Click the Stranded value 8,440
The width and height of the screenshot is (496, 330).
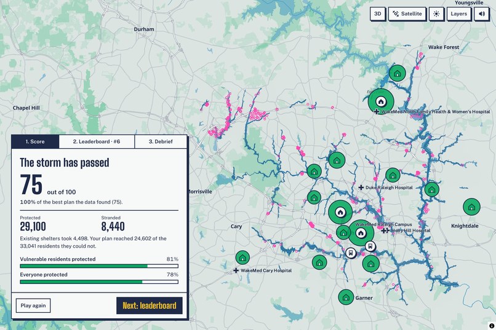(x=113, y=226)
